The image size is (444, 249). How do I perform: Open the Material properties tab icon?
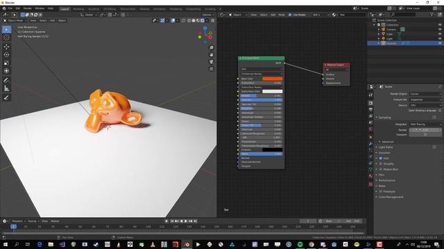click(370, 176)
